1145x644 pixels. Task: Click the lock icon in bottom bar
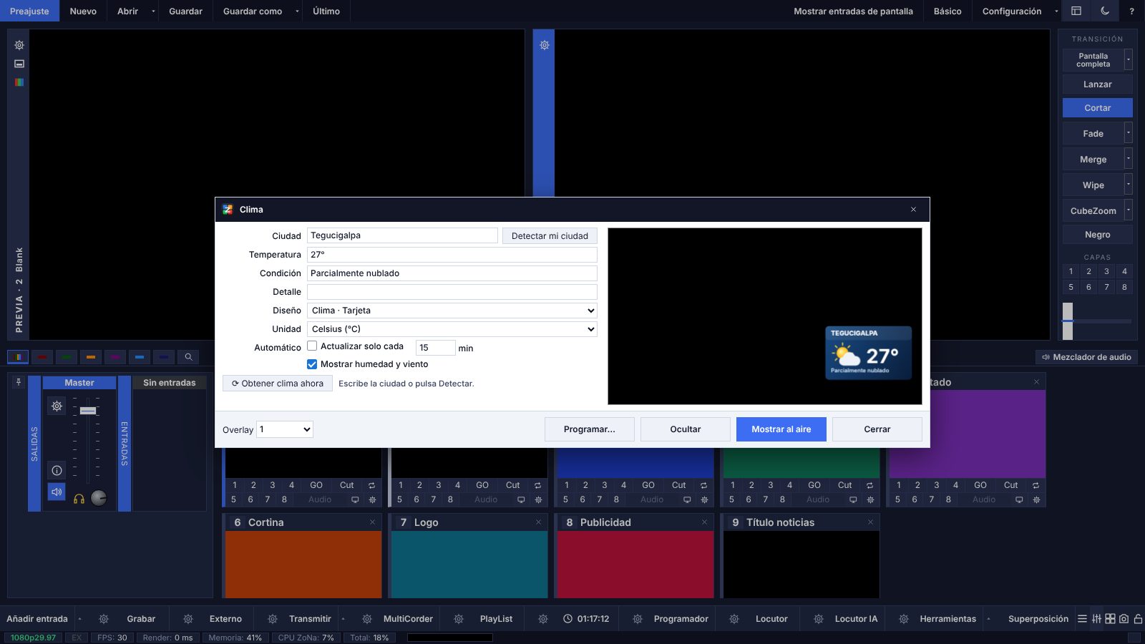click(x=1138, y=619)
